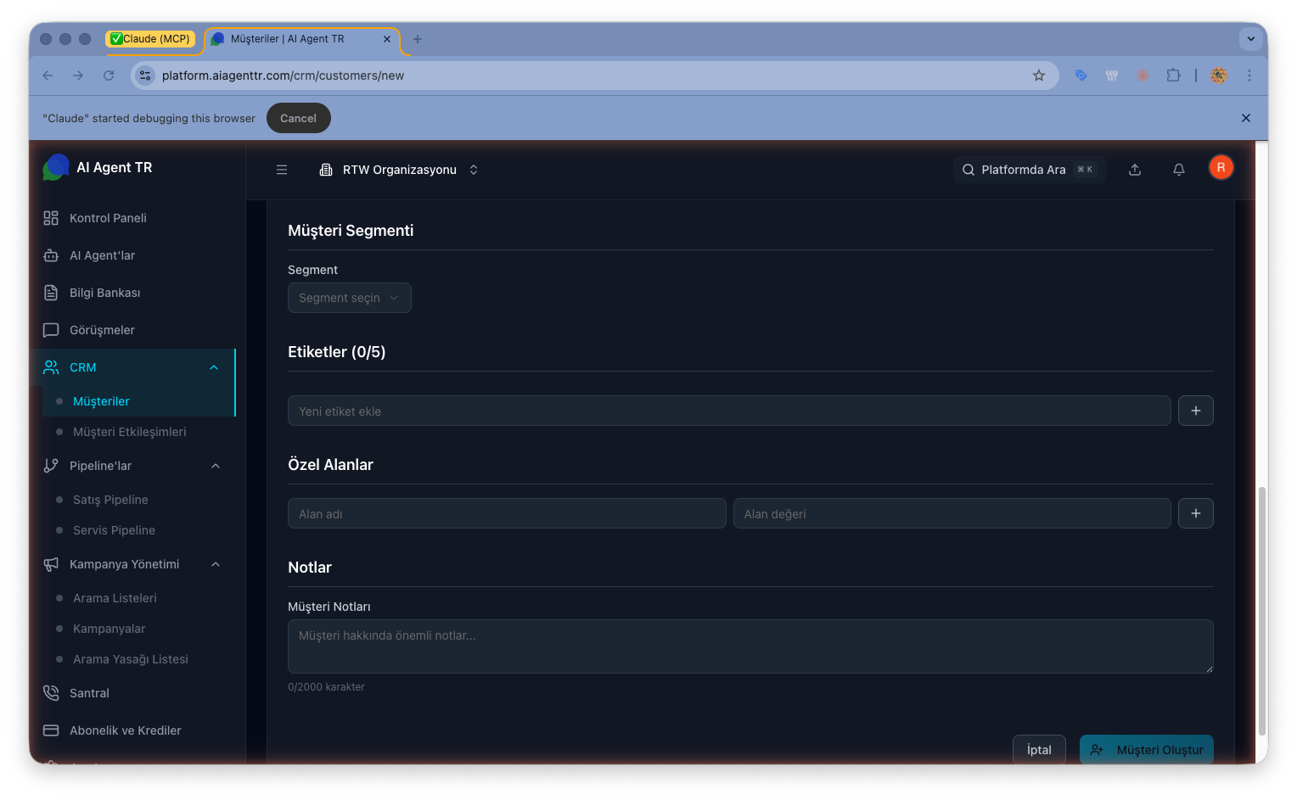Click the page vertical scrollbar
Image resolution: width=1297 pixels, height=800 pixels.
pos(1262,611)
